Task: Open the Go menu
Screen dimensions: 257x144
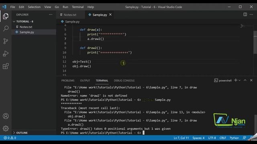Action: pos(57,7)
